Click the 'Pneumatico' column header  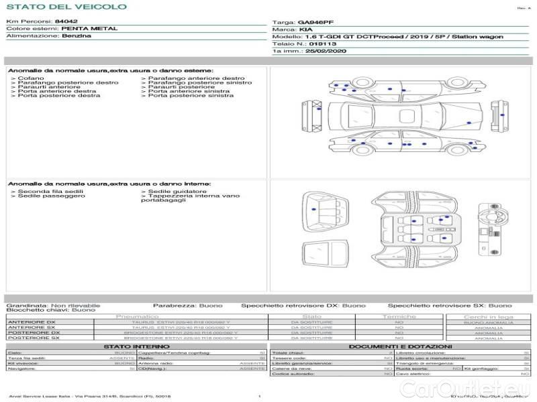pyautogui.click(x=138, y=317)
